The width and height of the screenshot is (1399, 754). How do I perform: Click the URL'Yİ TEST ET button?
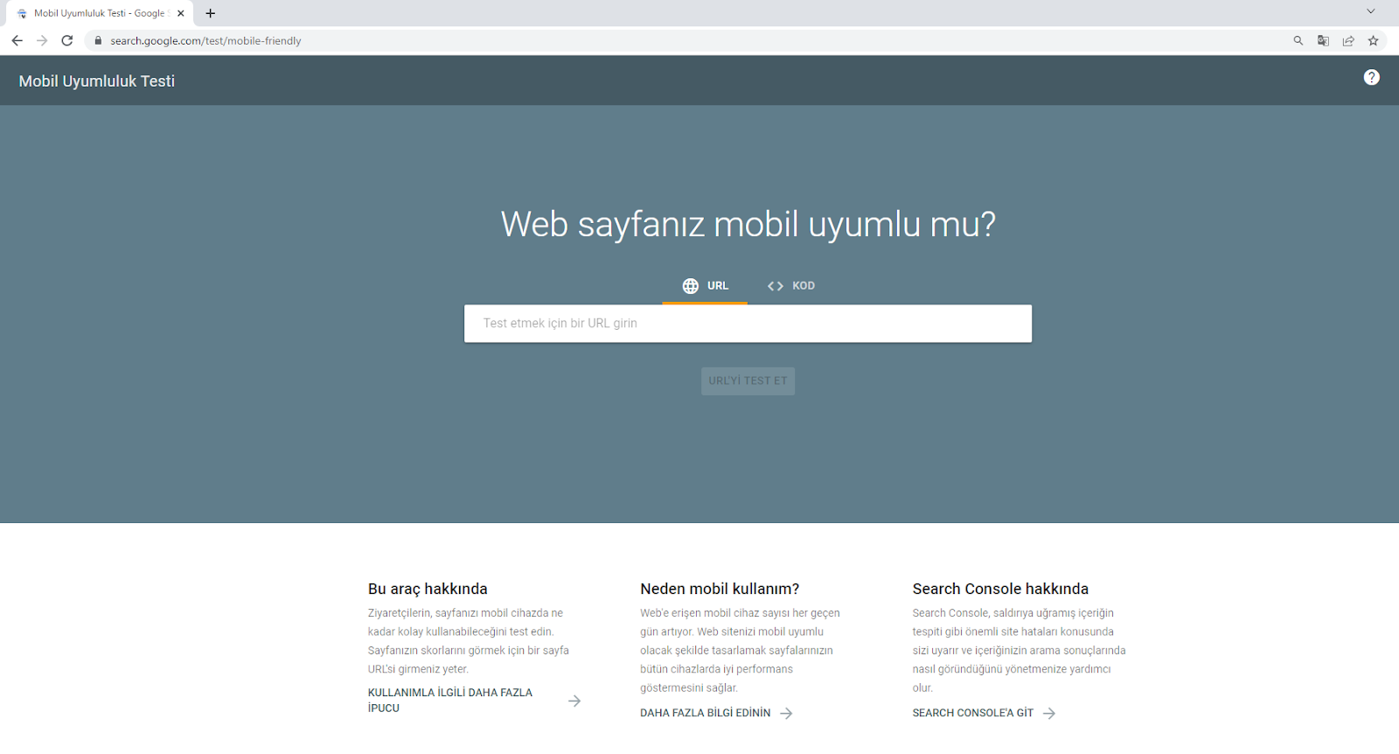[748, 380]
